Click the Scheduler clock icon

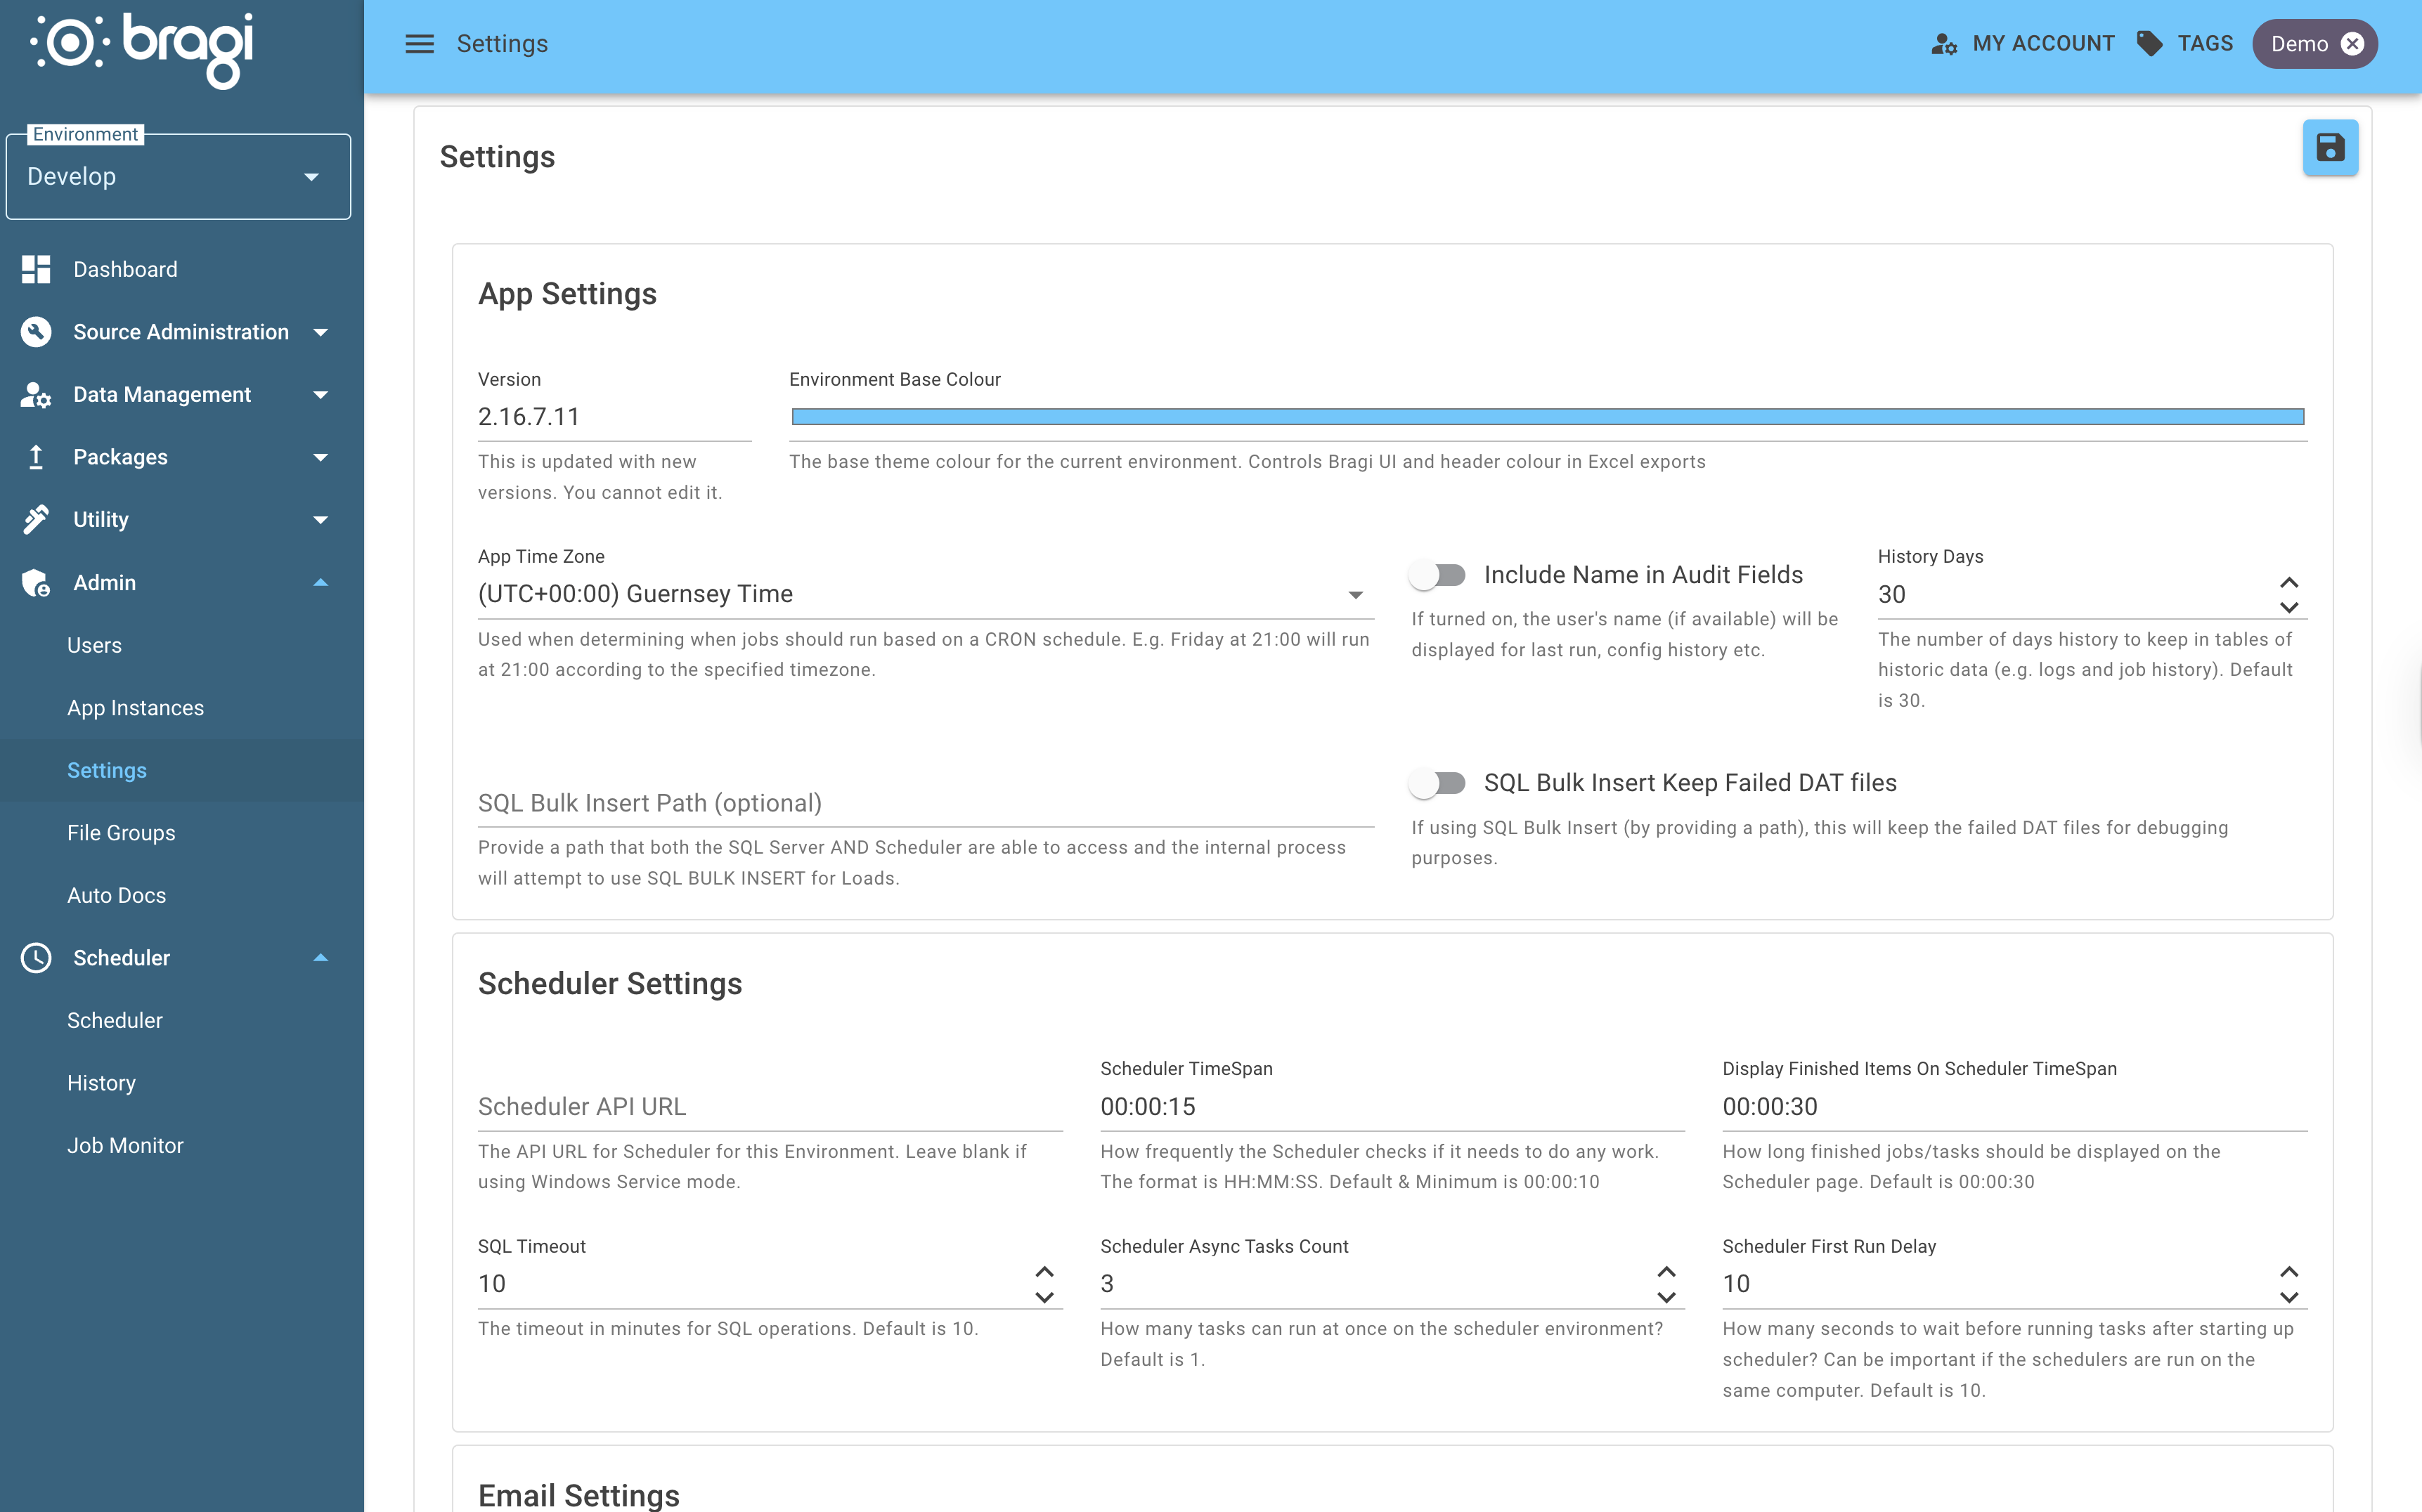(x=36, y=958)
